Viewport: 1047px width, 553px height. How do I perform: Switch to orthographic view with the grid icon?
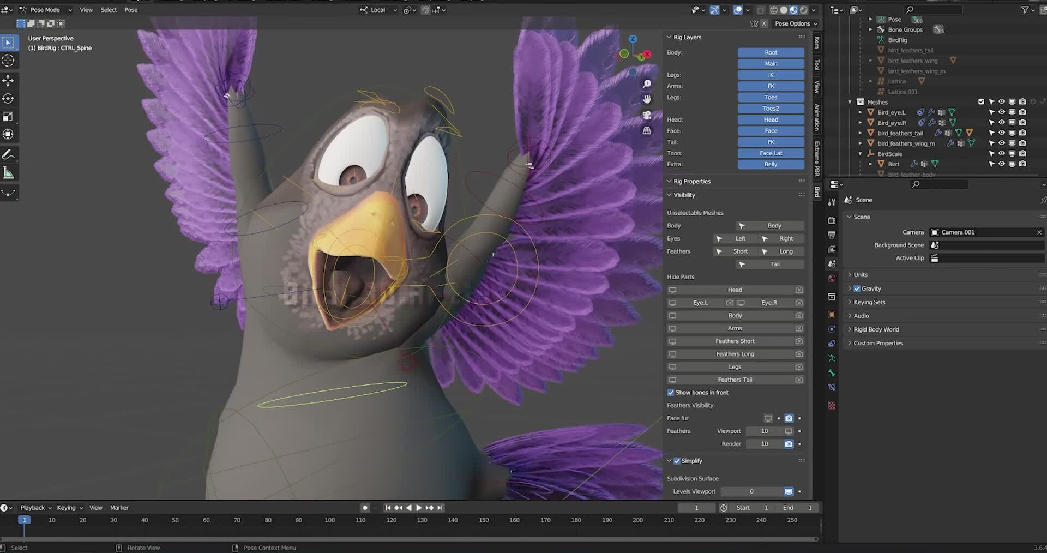[647, 131]
